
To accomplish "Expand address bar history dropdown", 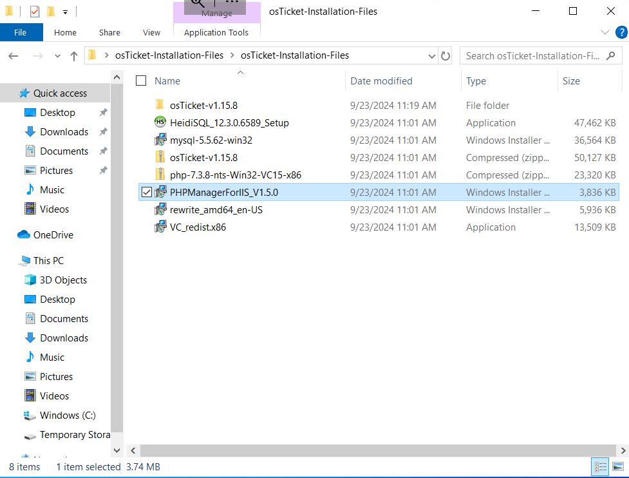I will pos(431,56).
